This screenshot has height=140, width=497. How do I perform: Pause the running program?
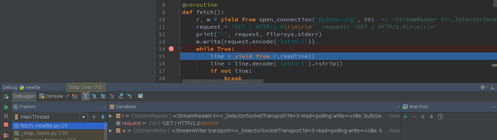6,116
